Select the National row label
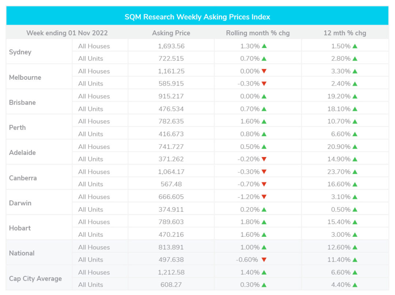This screenshot has width=395, height=295. pos(22,253)
